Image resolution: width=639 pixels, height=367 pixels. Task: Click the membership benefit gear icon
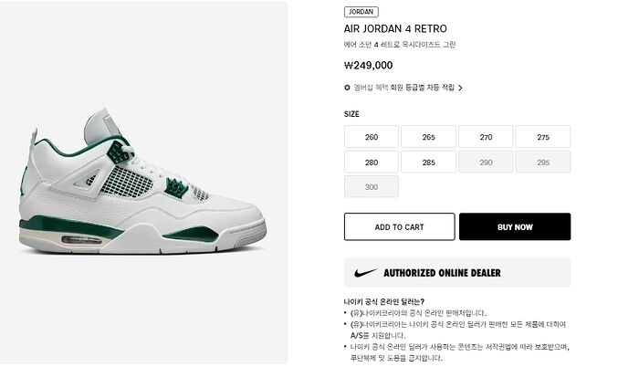[347, 88]
